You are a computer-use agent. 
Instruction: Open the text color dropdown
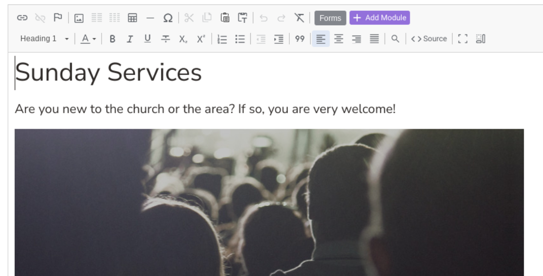point(88,39)
